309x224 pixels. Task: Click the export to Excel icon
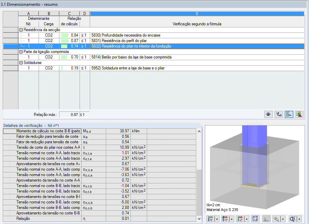click(x=299, y=114)
